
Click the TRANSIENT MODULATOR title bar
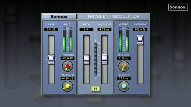point(113,17)
